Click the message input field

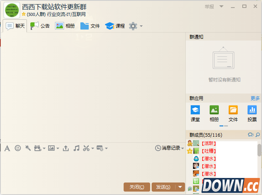click(x=93, y=167)
